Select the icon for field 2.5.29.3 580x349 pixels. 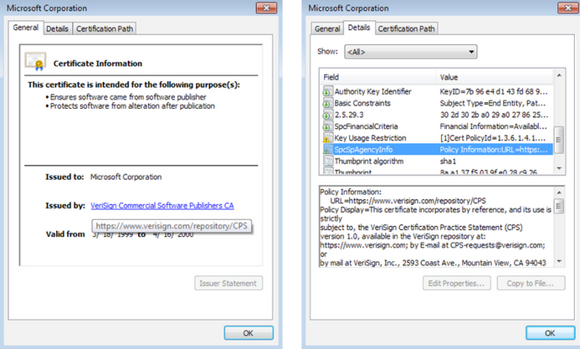click(327, 115)
